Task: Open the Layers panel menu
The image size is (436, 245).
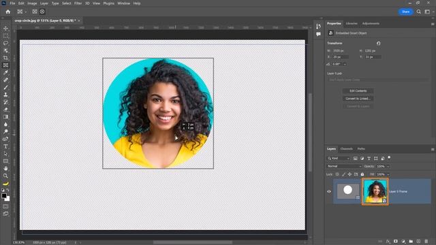Action: point(433,149)
